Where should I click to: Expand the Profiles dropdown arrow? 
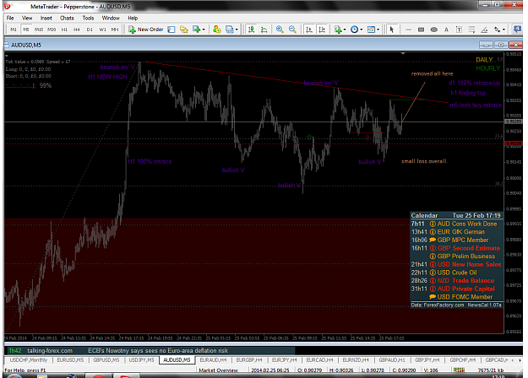[x=237, y=30]
